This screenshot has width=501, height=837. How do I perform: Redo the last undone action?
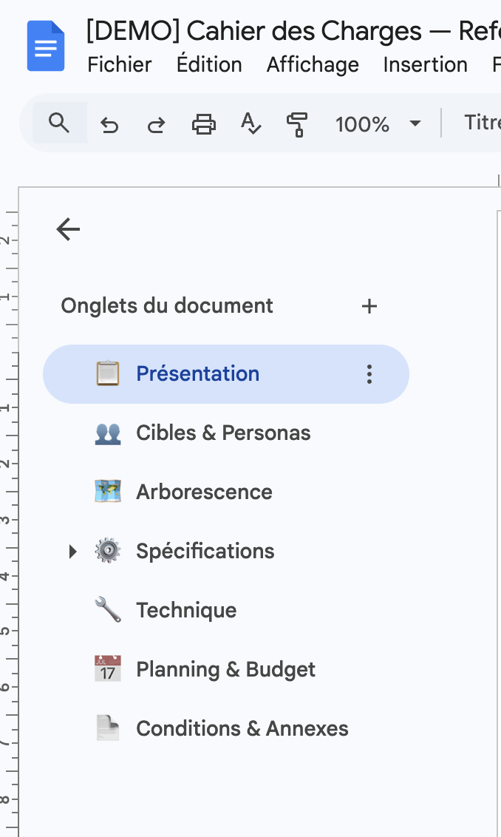coord(156,124)
